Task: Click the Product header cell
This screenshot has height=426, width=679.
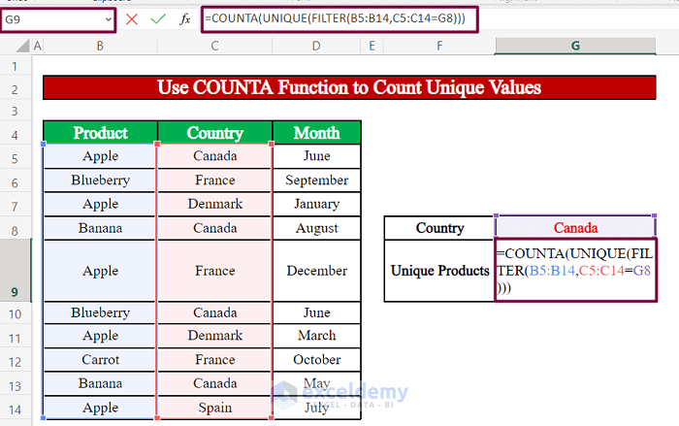Action: pos(100,133)
